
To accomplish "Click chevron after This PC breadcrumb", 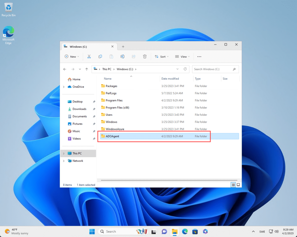I will [114, 69].
